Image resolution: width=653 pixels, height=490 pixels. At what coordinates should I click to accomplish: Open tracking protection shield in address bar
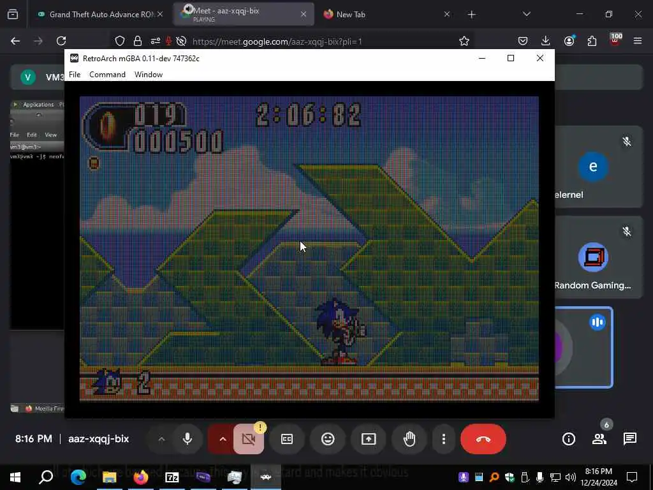coord(120,41)
